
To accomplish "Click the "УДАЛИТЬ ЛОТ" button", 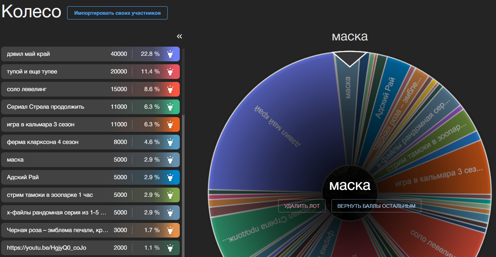I will coord(302,206).
